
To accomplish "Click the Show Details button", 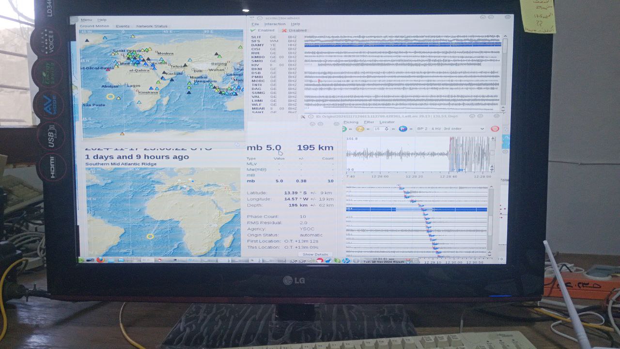I will pos(315,254).
